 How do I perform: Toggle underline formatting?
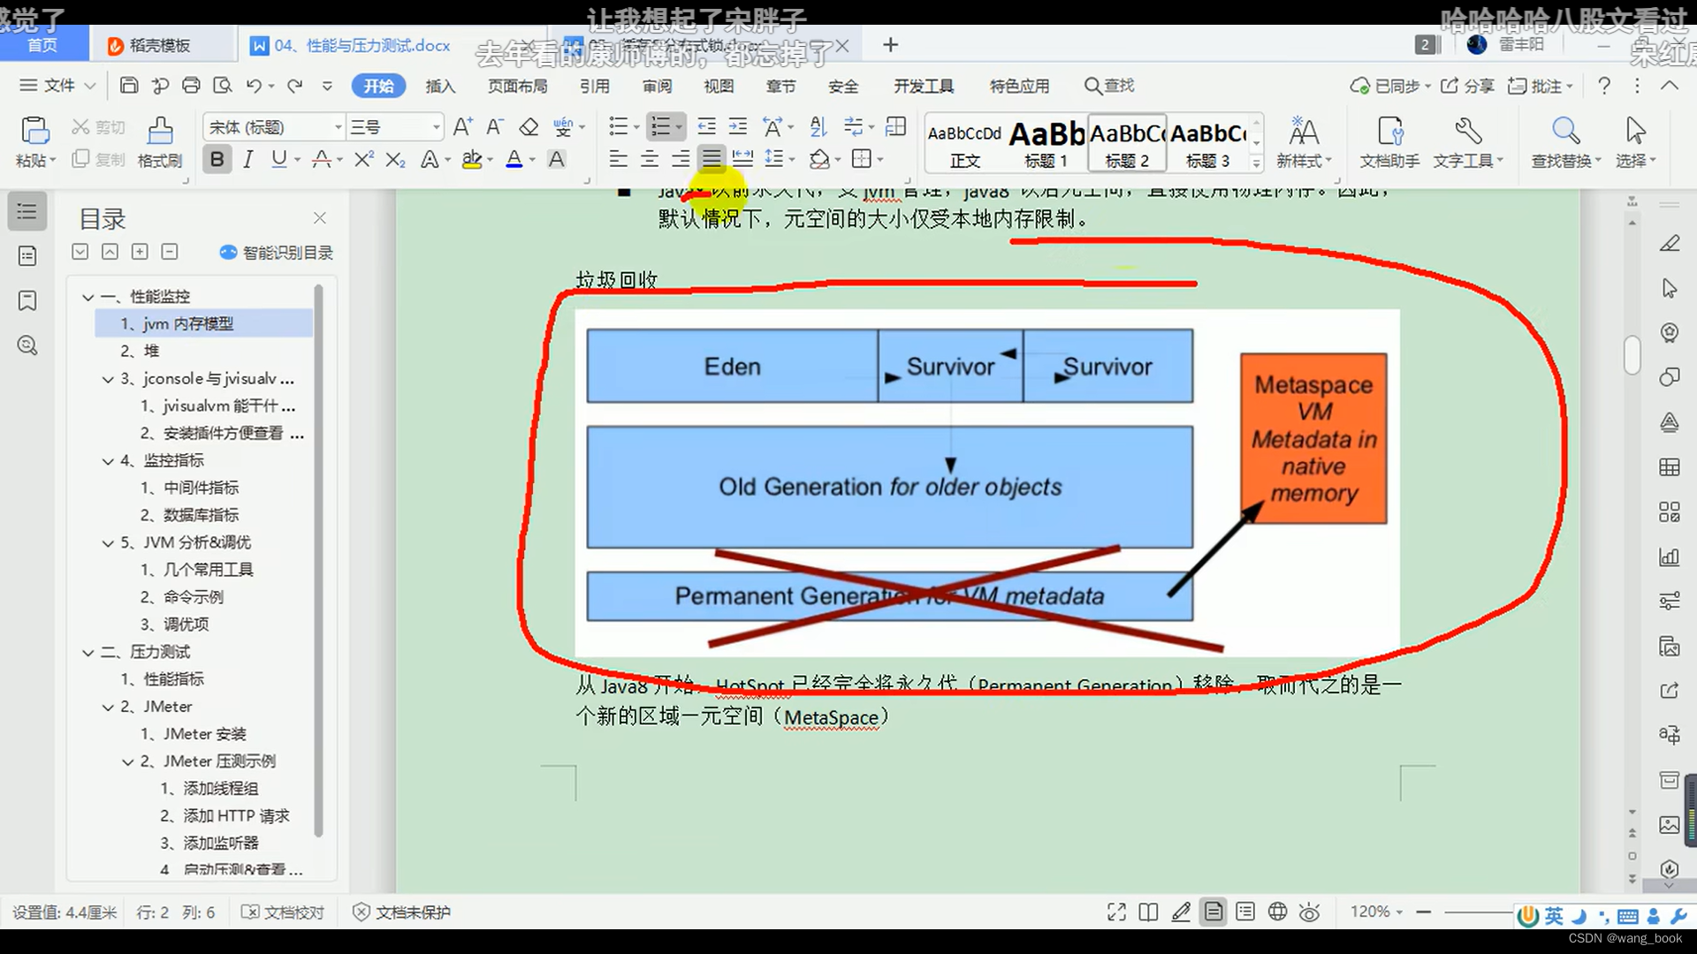pyautogui.click(x=279, y=159)
